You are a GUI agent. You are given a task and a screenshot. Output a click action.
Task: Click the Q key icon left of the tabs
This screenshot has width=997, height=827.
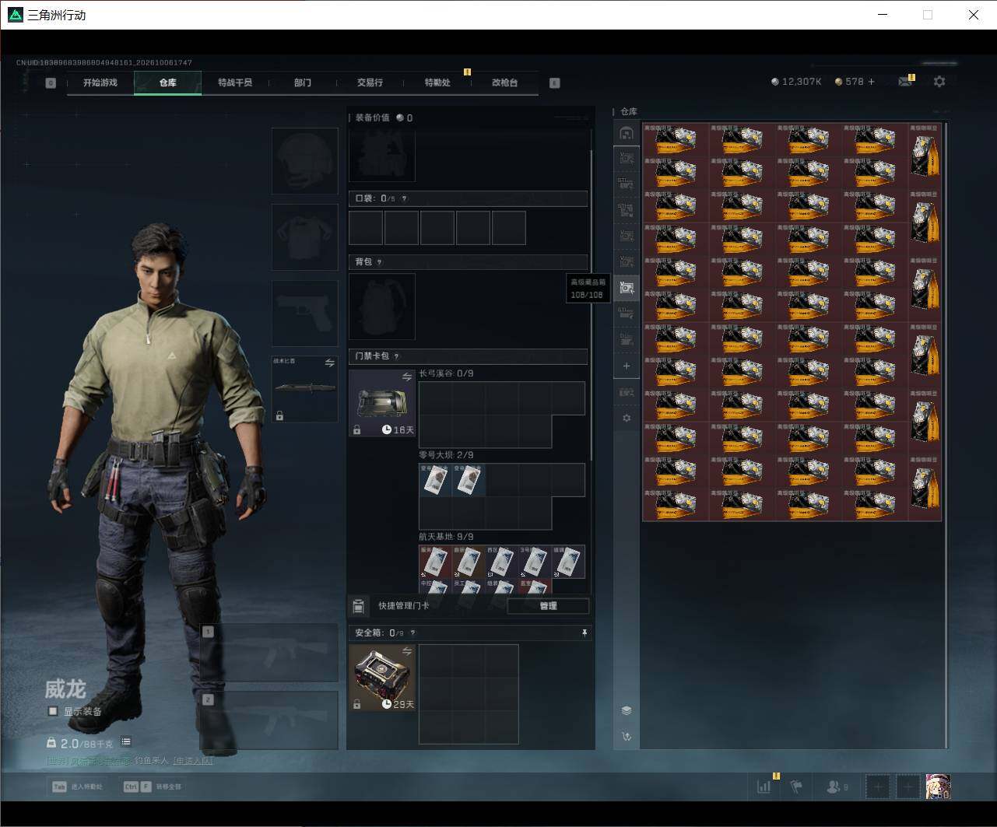[x=51, y=83]
